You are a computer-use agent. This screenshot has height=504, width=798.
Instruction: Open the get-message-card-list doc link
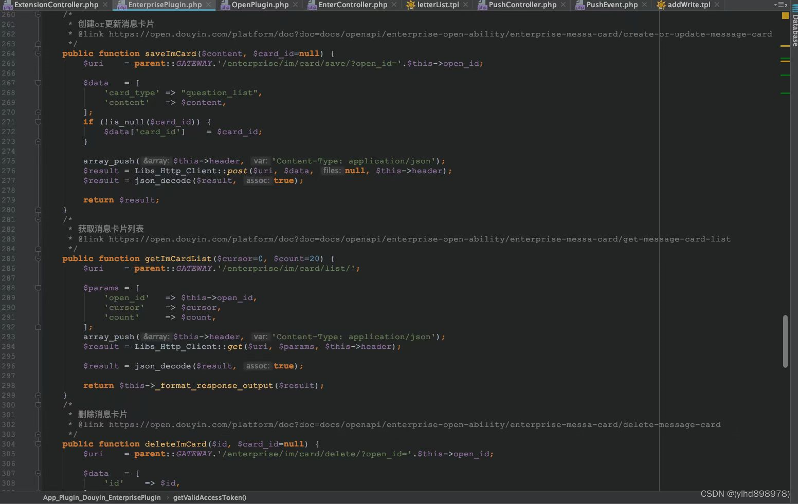[420, 239]
